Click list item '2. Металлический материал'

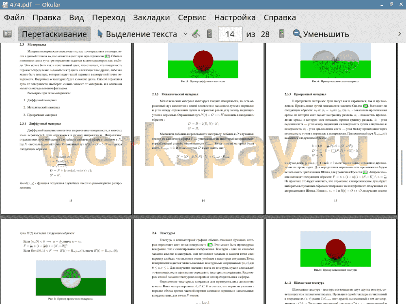click(41, 107)
